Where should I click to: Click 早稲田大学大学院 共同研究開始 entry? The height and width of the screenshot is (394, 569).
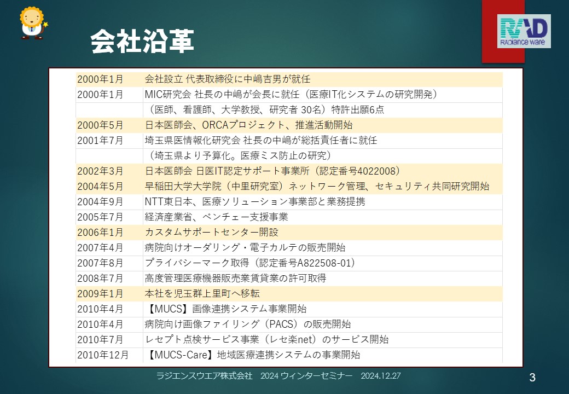tap(317, 187)
